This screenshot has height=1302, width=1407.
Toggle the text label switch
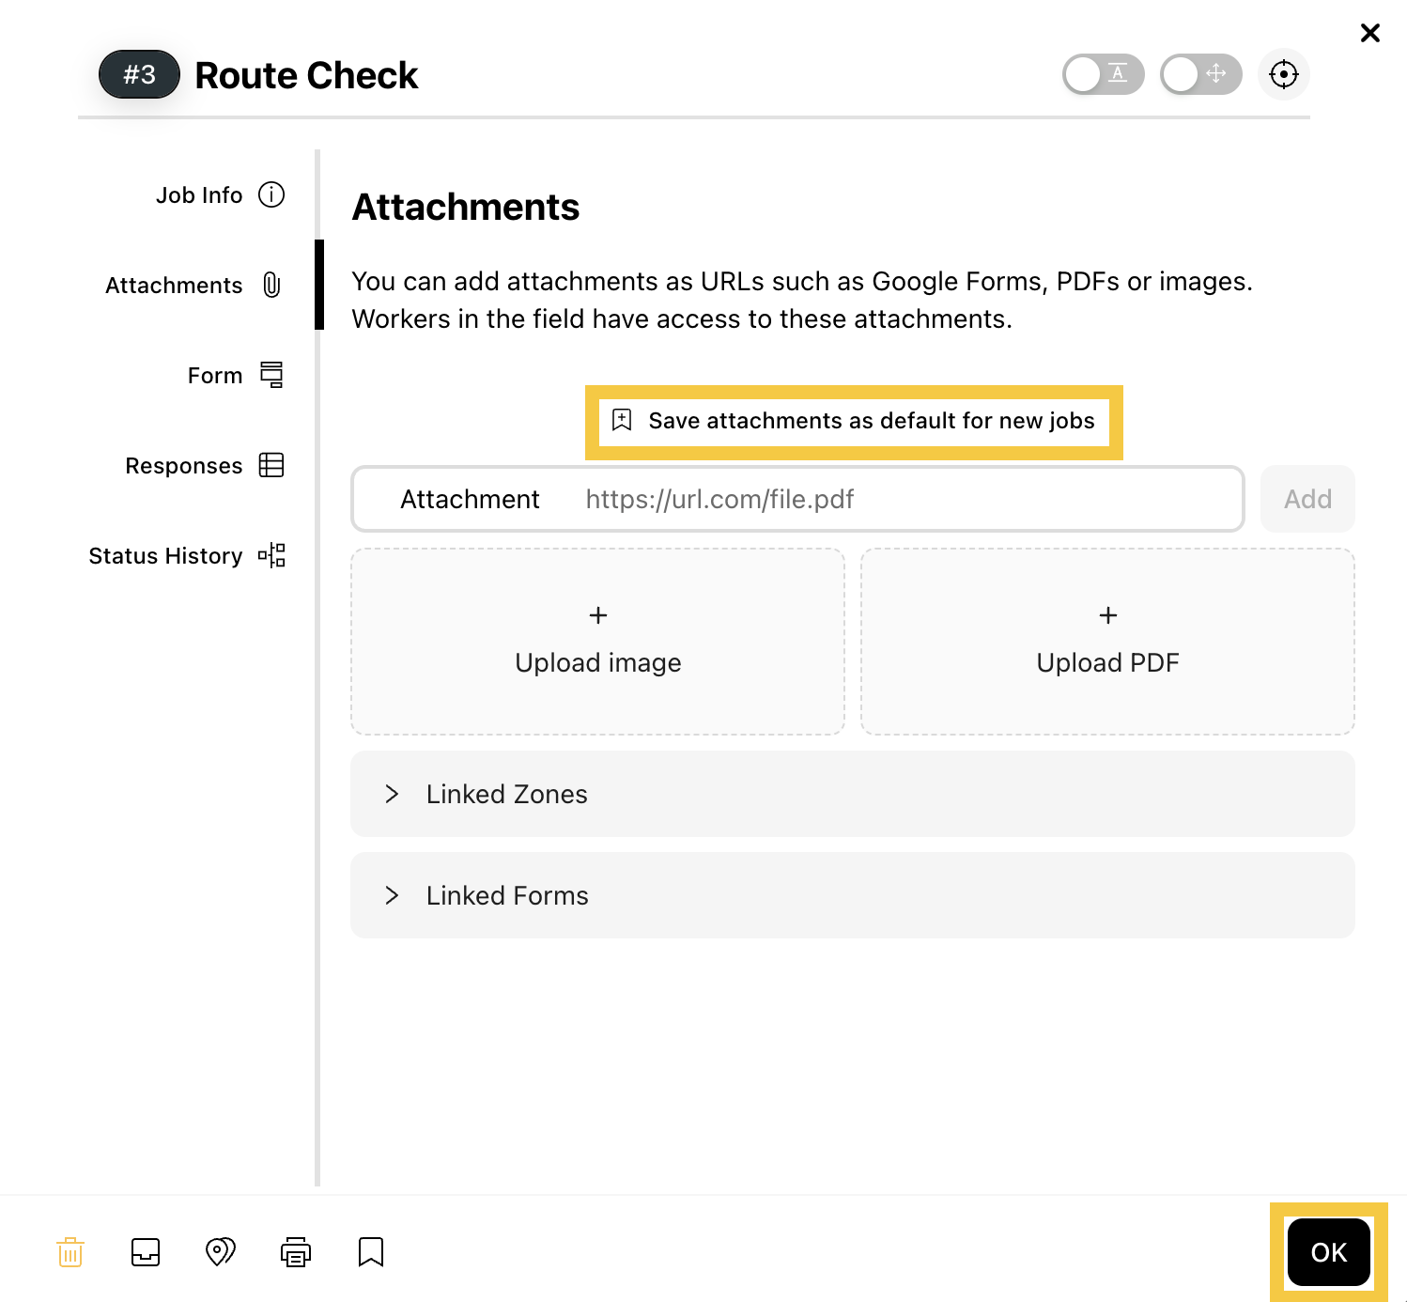1104,74
